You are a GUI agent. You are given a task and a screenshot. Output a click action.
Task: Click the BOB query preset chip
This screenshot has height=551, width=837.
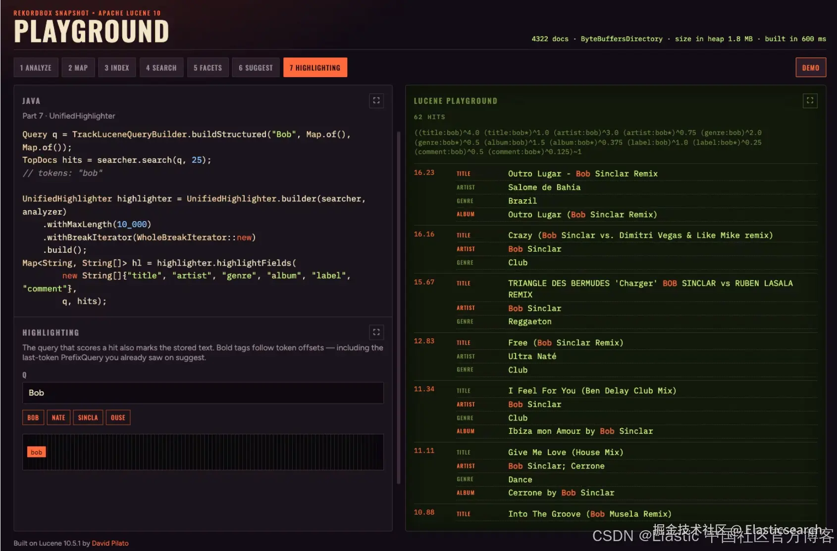[x=33, y=418]
